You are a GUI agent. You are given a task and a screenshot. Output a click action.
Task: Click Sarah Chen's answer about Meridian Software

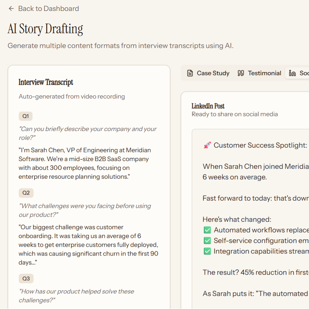(84, 163)
